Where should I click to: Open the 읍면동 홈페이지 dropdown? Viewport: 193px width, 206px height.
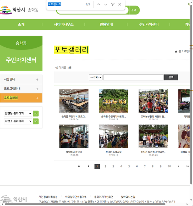(18, 113)
